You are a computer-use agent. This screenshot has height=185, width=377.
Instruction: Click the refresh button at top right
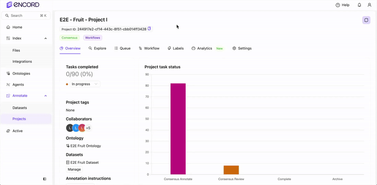pyautogui.click(x=366, y=20)
